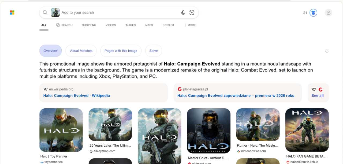Open the tall 'Campaign Evolved' poster thumbnail
Viewport: 343px width, 164px height.
click(x=159, y=136)
